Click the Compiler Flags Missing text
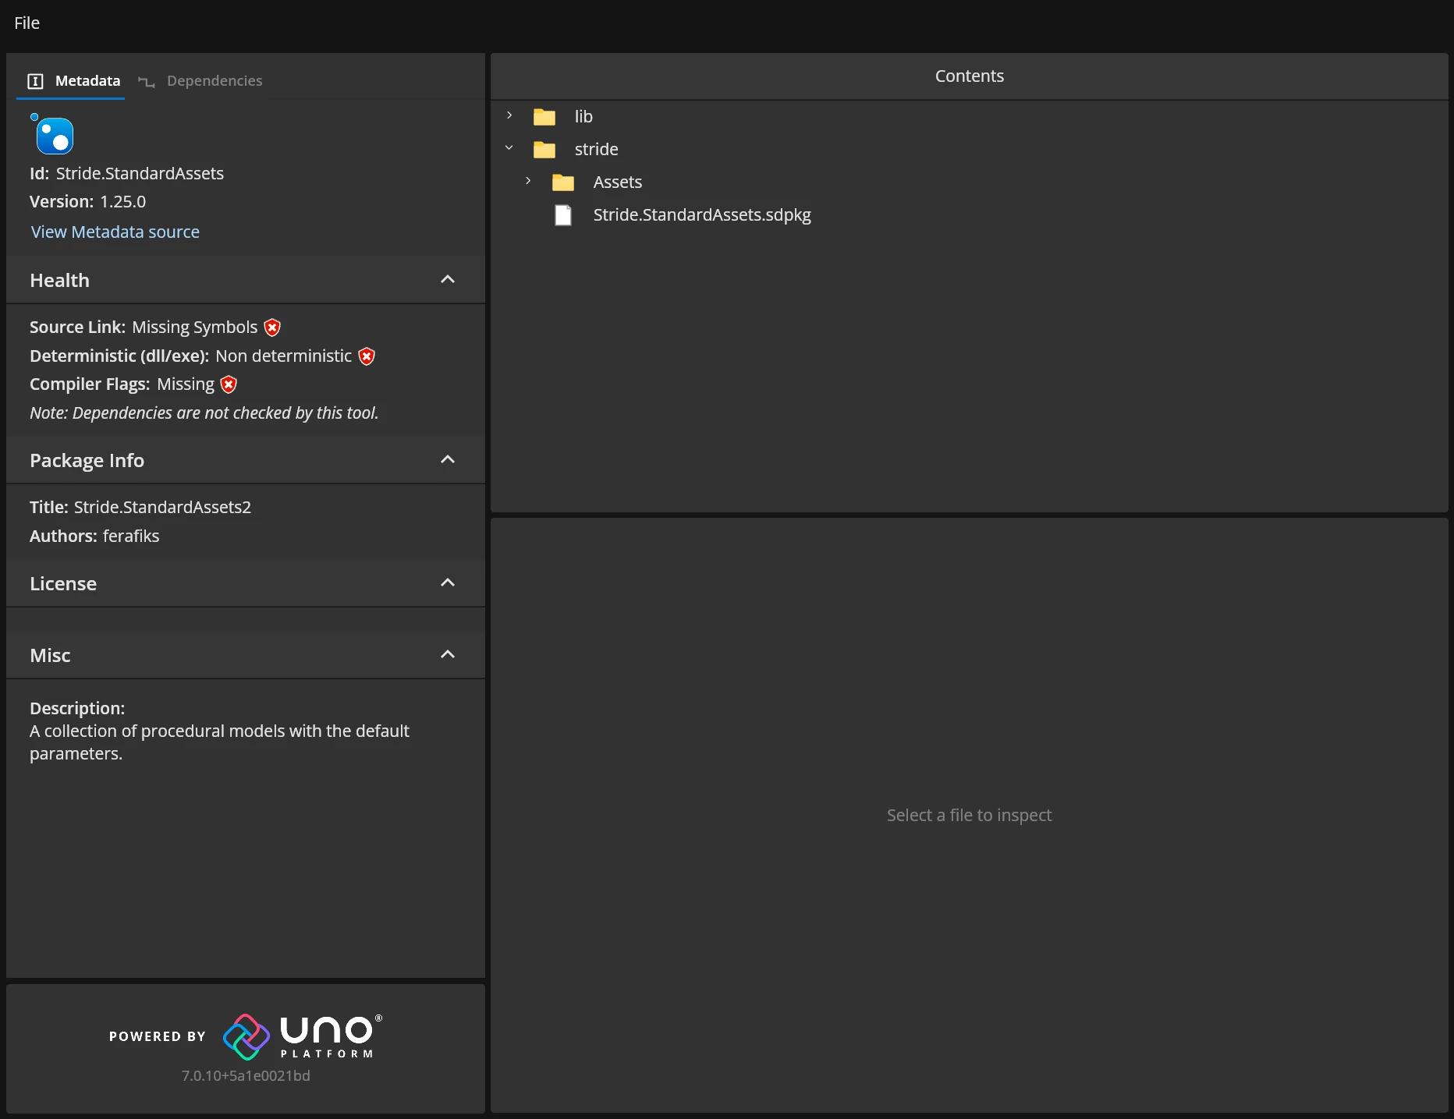The image size is (1454, 1119). pyautogui.click(x=186, y=384)
